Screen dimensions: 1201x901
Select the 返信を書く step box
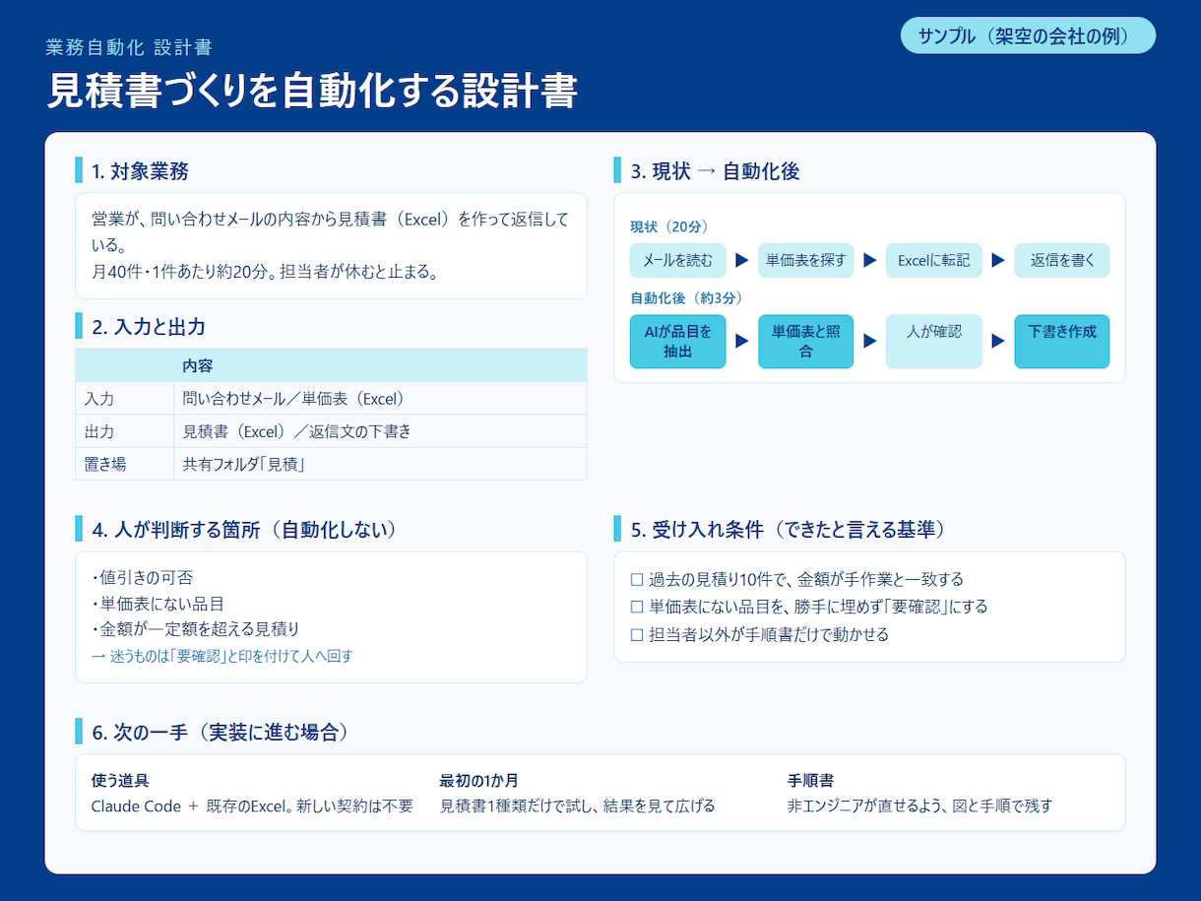(x=1062, y=260)
